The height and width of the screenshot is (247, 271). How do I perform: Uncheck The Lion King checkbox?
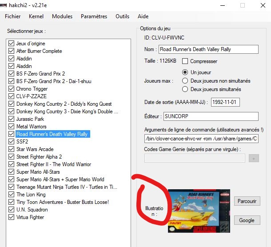pos(11,195)
